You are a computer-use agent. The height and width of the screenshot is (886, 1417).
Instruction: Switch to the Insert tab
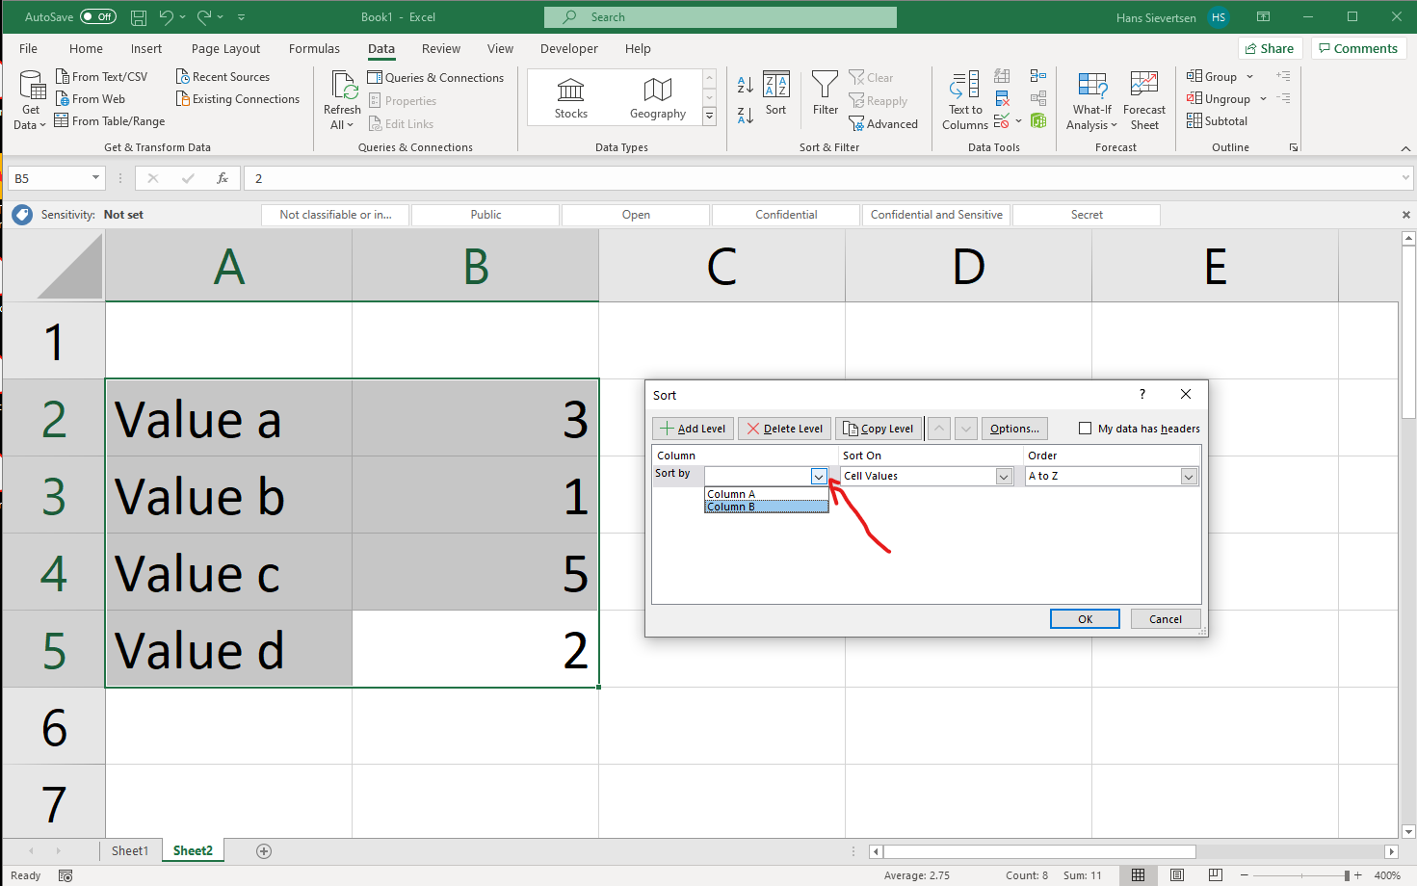click(146, 49)
